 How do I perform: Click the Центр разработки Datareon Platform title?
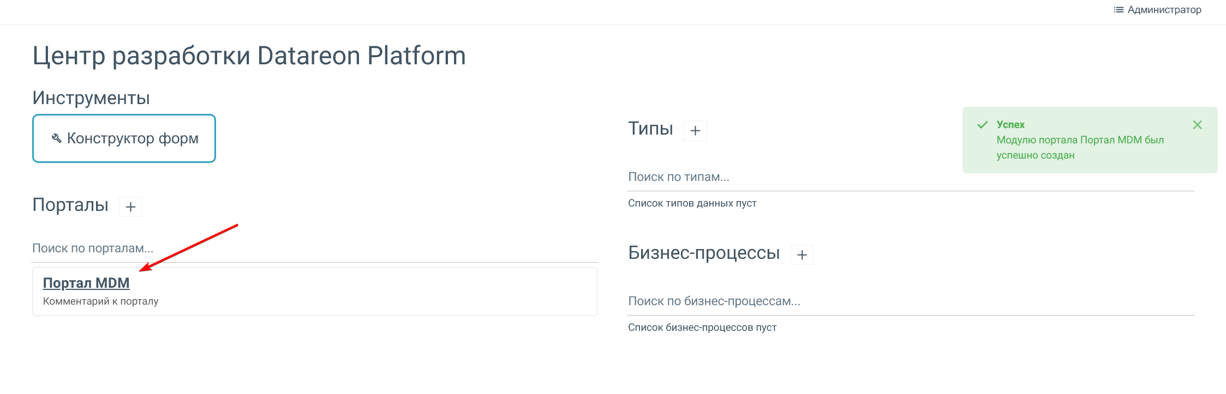click(x=249, y=56)
